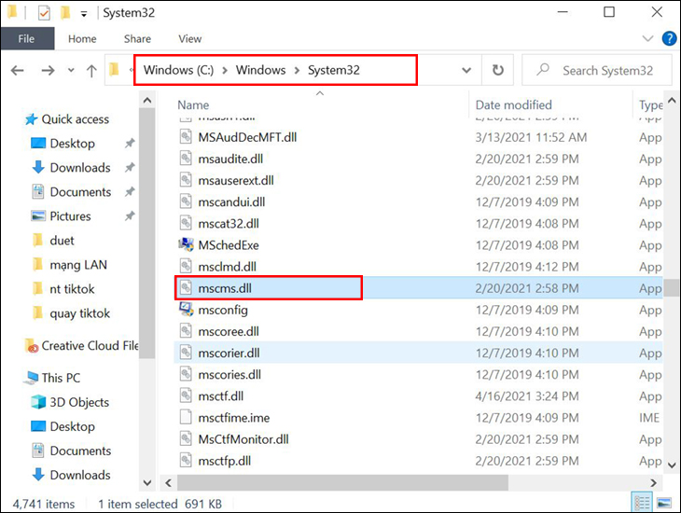
Task: Click the mscms.dll file icon
Action: coord(186,288)
